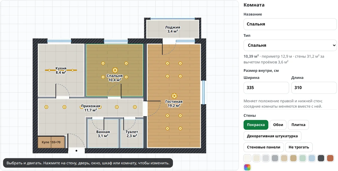Select the Ванная room label
The width and height of the screenshot is (338, 171).
[x=103, y=134]
